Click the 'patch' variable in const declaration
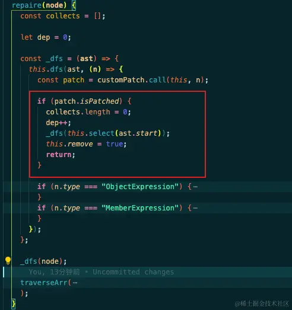This screenshot has height=310, width=292. 74,80
